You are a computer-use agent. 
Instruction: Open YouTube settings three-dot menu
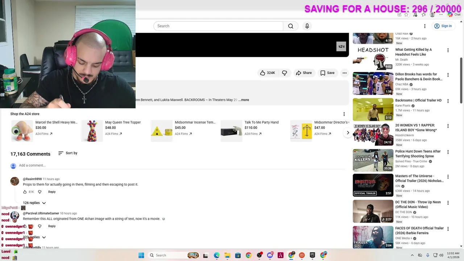425,26
